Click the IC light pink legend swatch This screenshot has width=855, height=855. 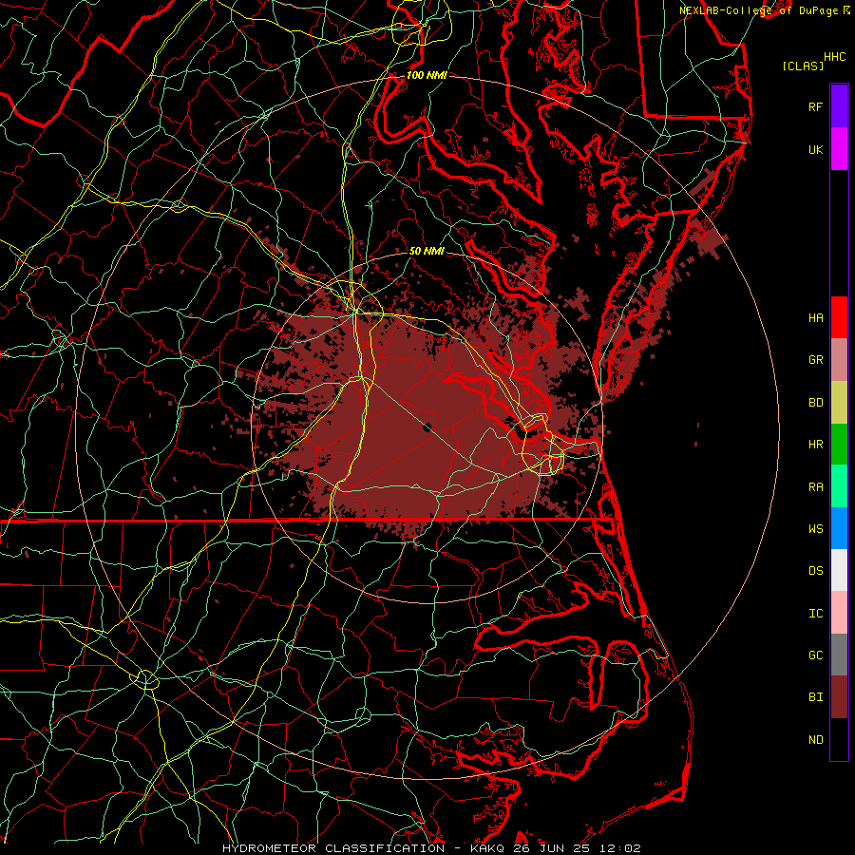pyautogui.click(x=839, y=613)
